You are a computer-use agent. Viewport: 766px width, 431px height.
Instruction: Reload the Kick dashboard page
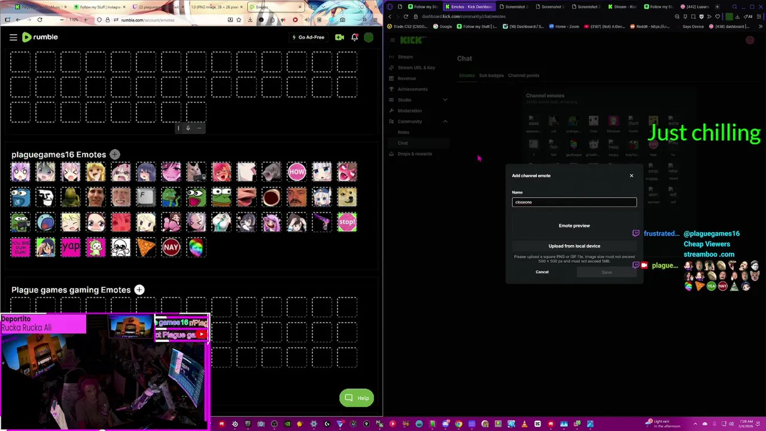click(x=406, y=17)
